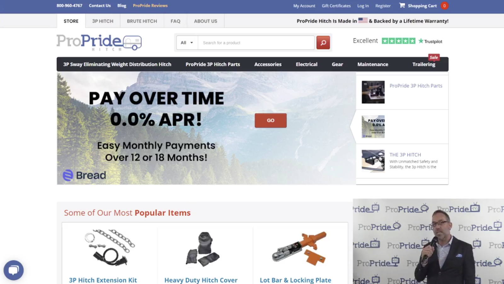Switch to the STORE tab
This screenshot has width=504, height=284.
(x=71, y=21)
